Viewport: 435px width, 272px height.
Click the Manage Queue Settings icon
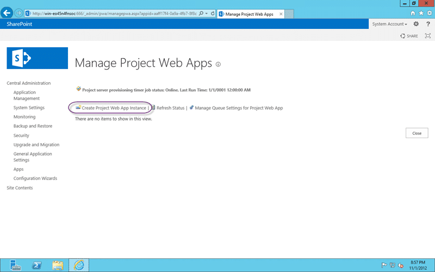coord(191,107)
